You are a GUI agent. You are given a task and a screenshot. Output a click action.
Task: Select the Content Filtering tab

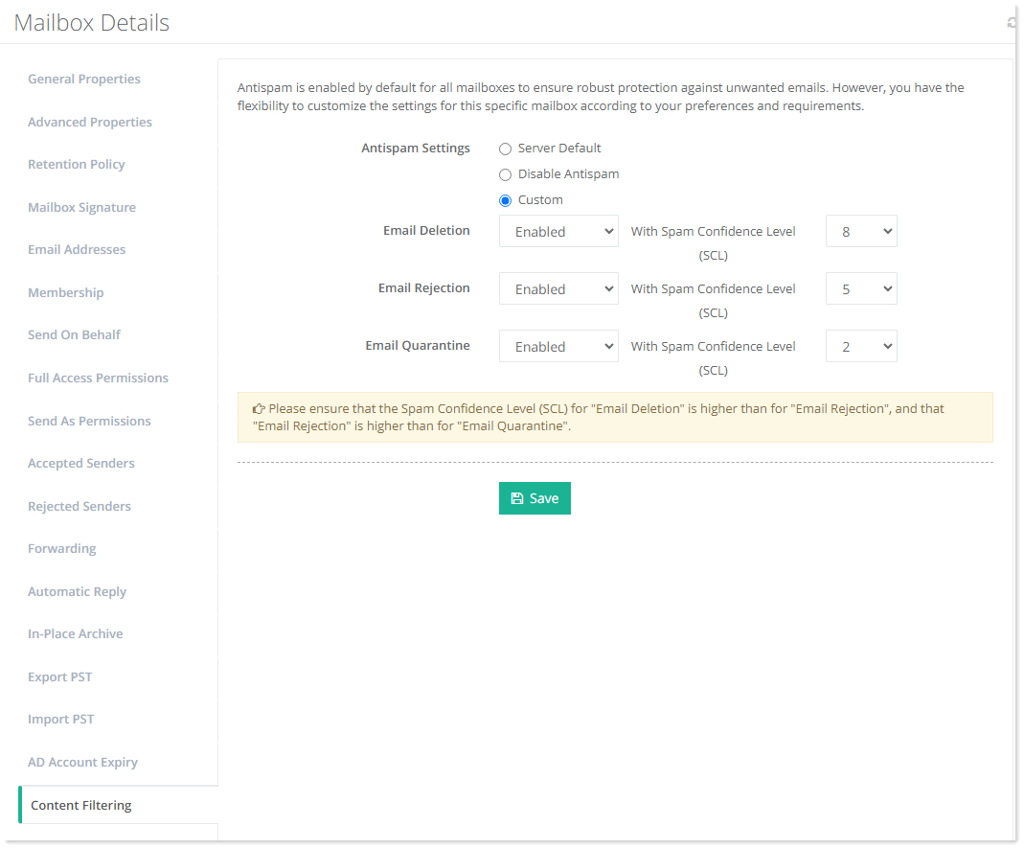point(81,805)
